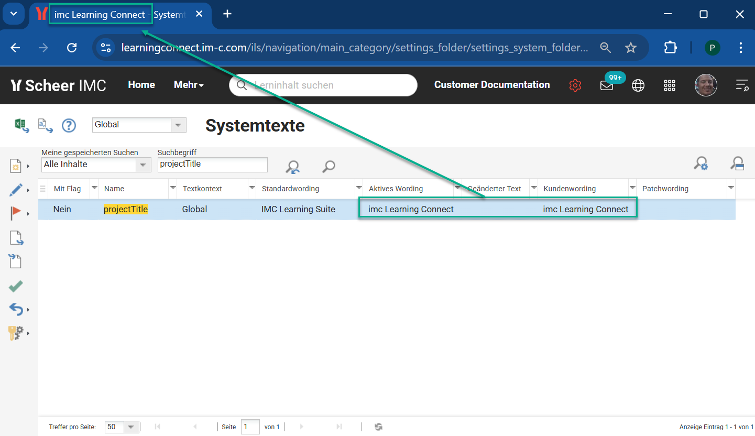The width and height of the screenshot is (755, 436).
Task: Toggle the filter on the 'Mit Flag' column
Action: coord(94,188)
